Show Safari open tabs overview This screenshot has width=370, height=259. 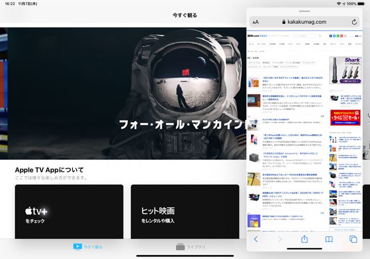353,239
